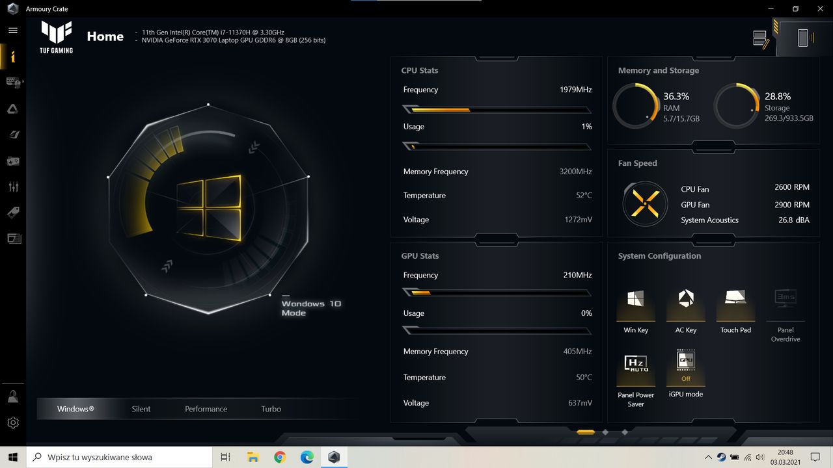The width and height of the screenshot is (833, 468).
Task: Click the CPU Frequency progress bar
Action: (497, 110)
